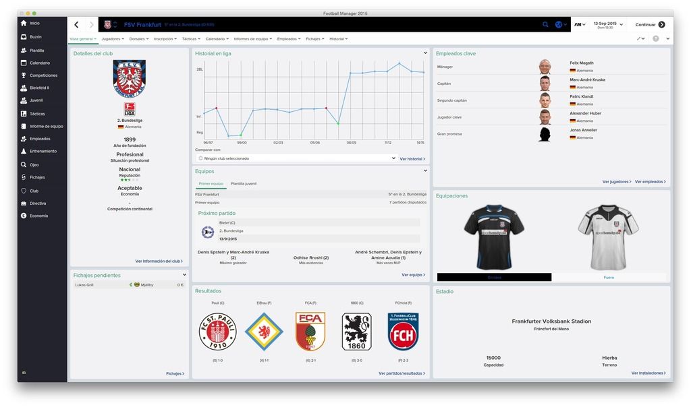Open the Inscripción dropdown menu

point(165,38)
